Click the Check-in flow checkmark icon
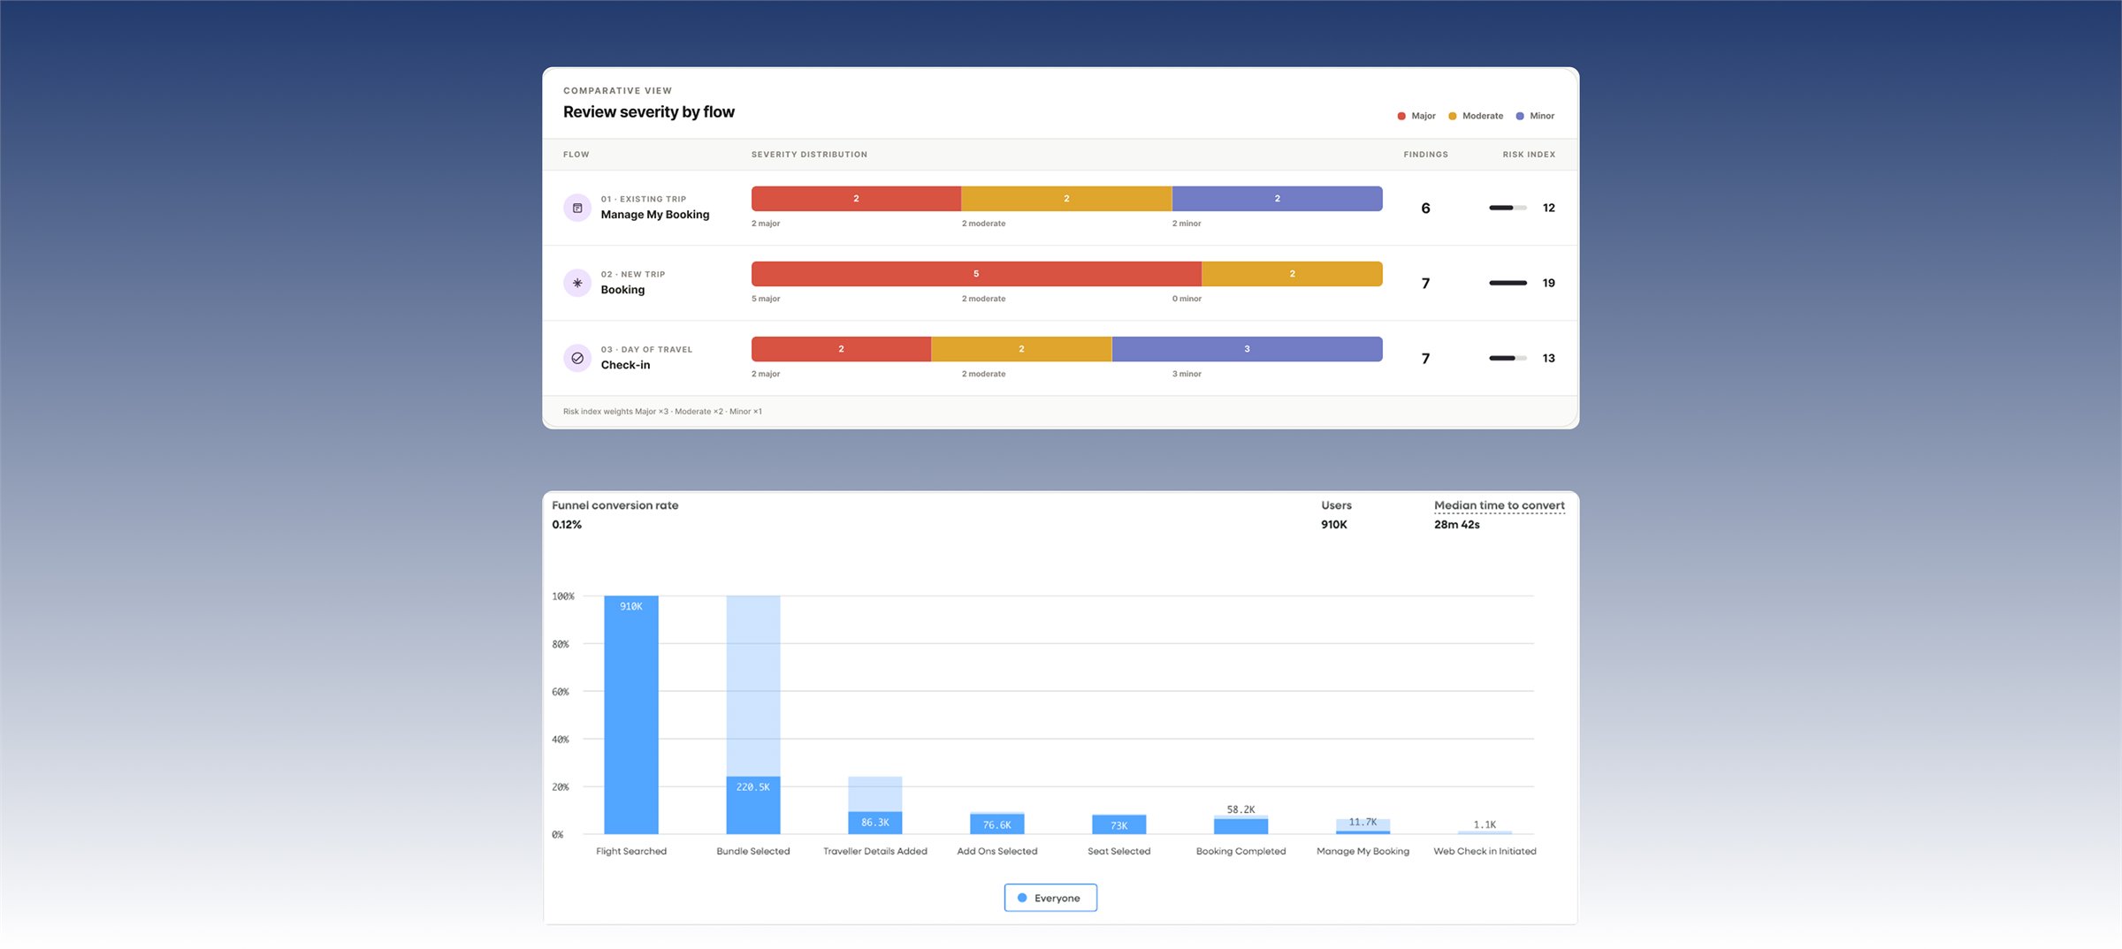 pos(577,358)
